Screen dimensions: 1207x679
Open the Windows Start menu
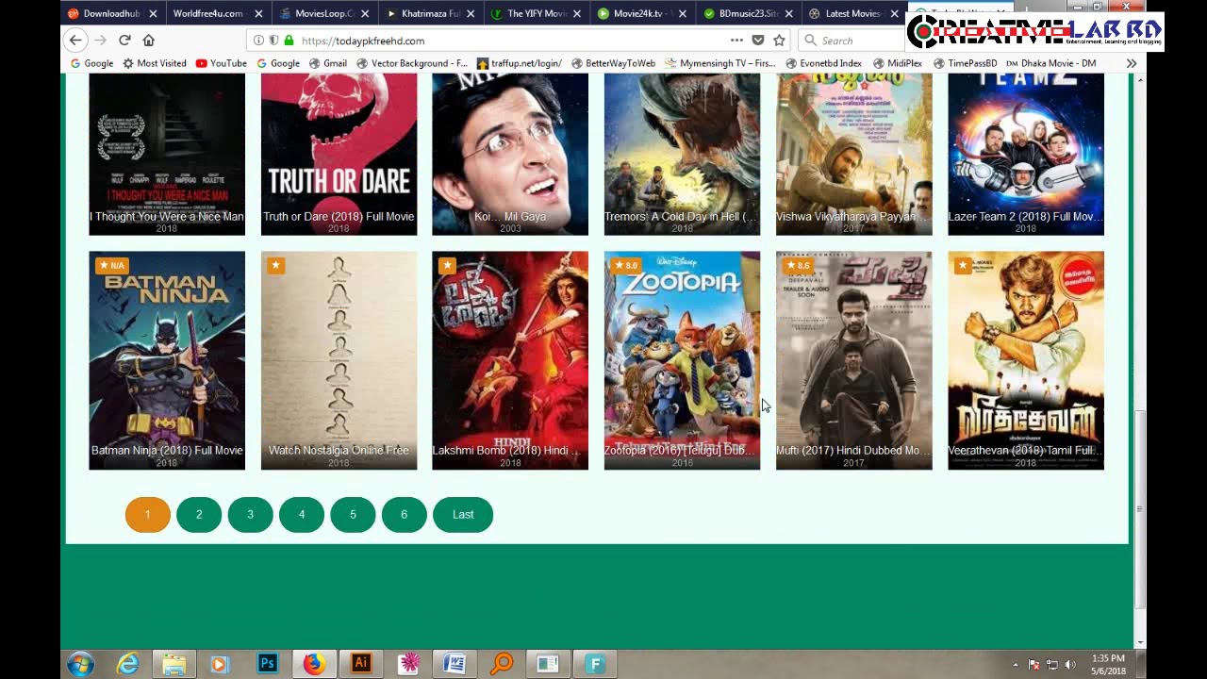(81, 664)
